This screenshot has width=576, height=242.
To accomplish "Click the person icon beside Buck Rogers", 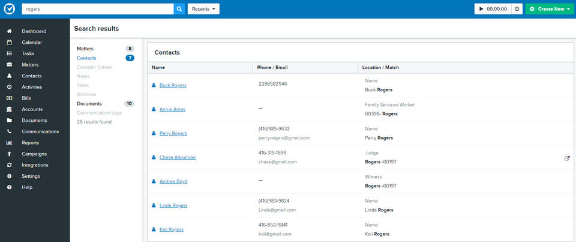I will (154, 85).
